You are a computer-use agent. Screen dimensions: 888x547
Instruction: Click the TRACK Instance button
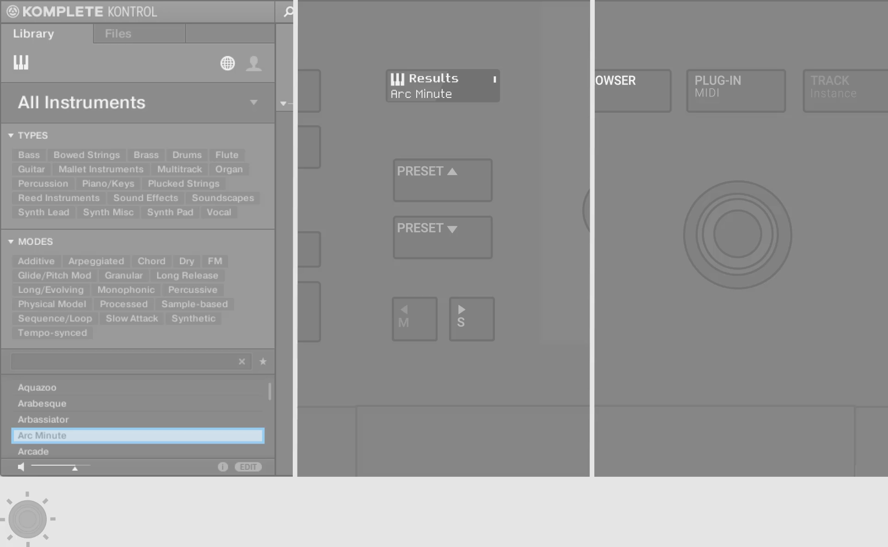845,91
